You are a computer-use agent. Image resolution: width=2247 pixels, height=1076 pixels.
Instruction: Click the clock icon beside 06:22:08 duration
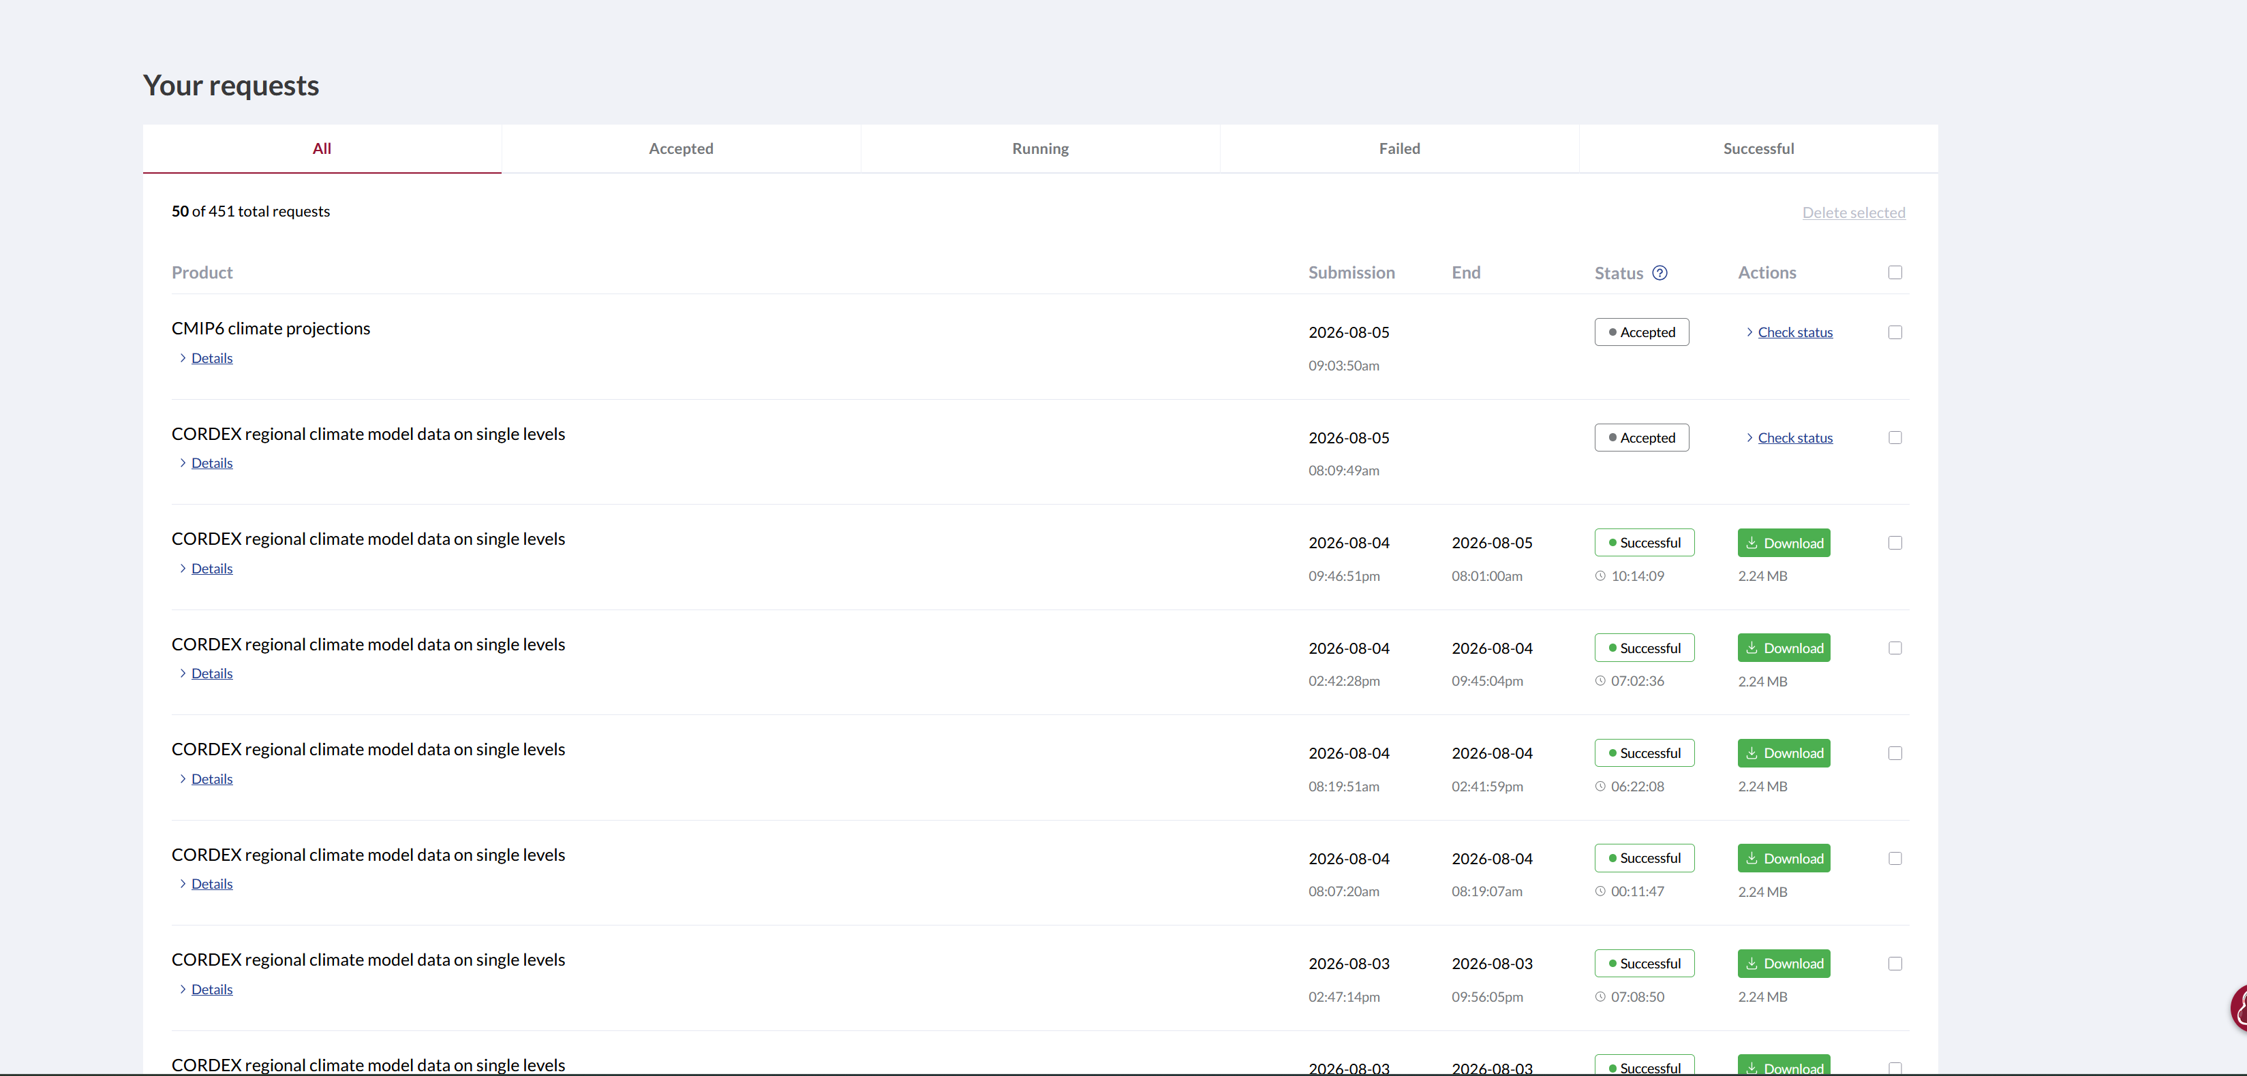tap(1601, 787)
